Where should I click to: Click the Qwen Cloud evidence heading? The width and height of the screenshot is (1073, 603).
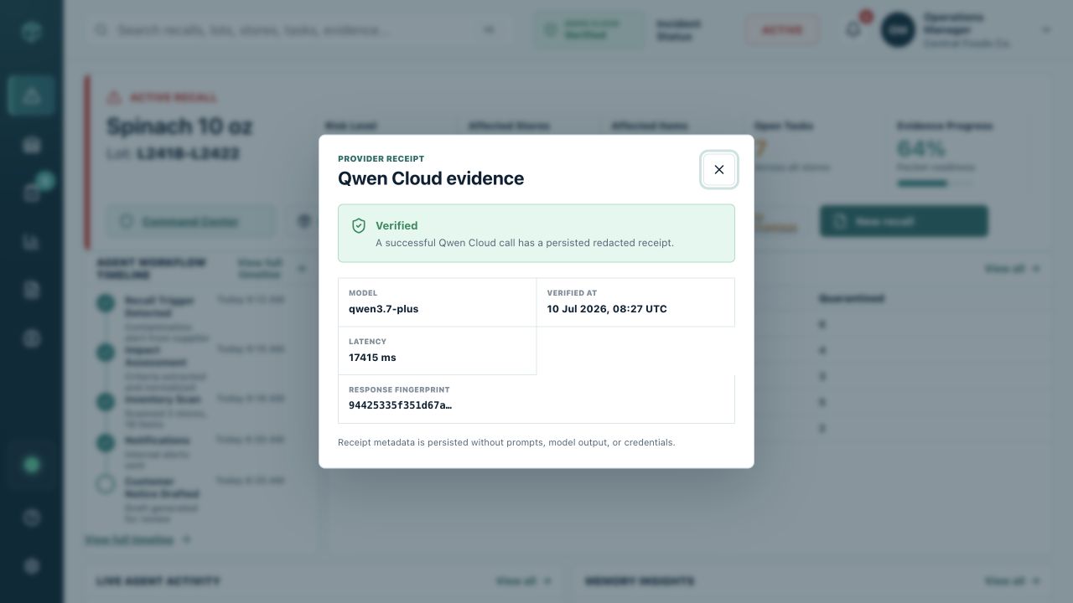(431, 178)
